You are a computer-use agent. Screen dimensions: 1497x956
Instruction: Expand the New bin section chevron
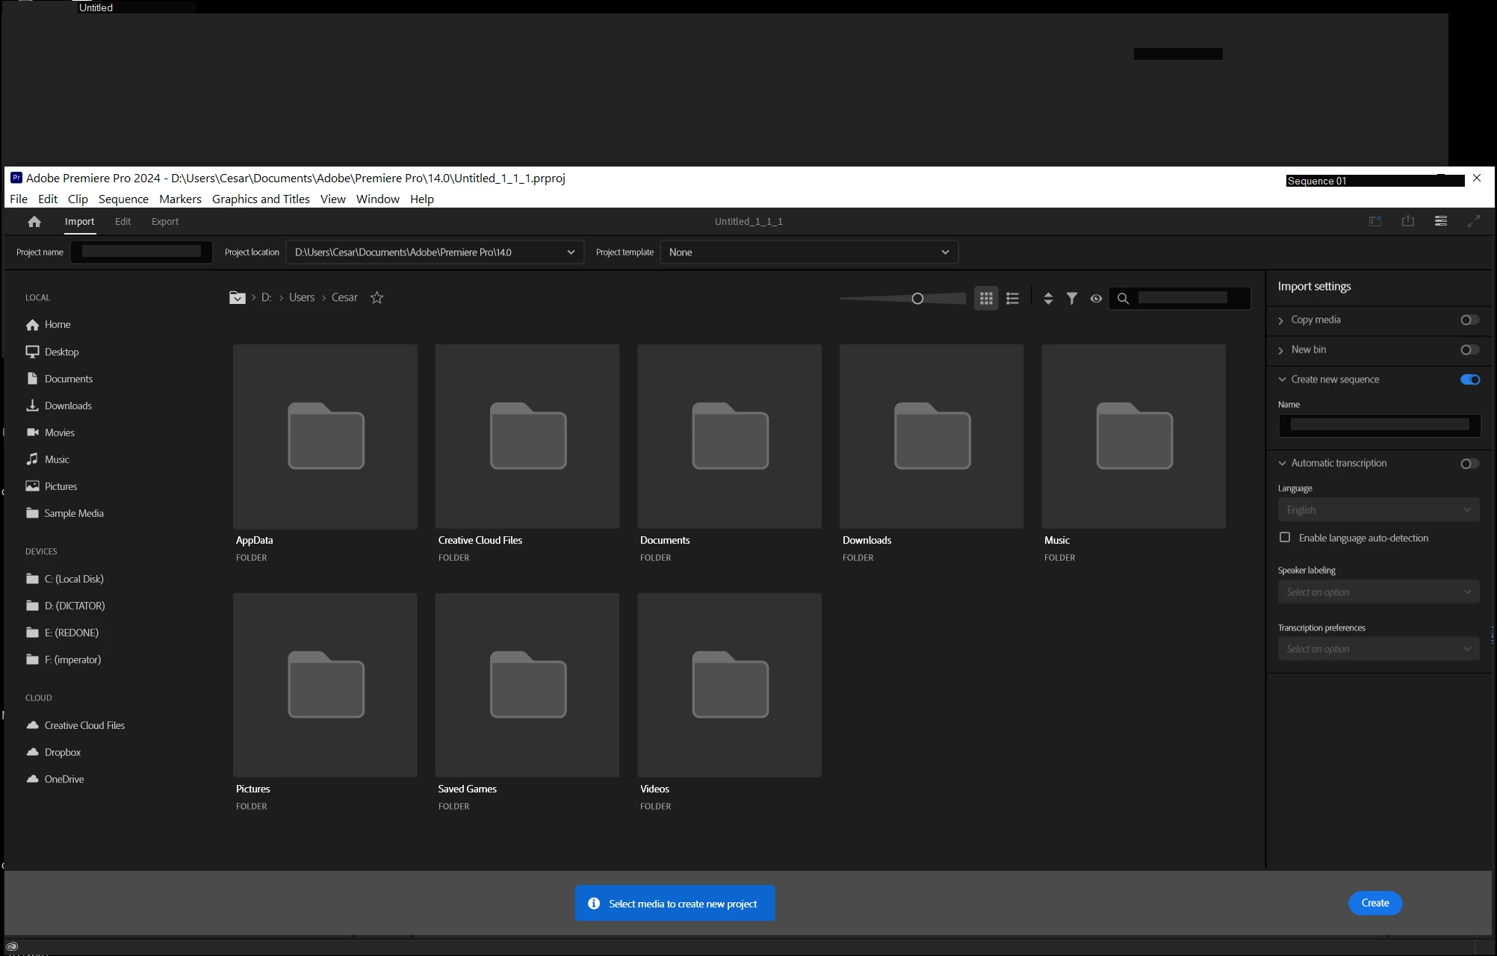click(1281, 350)
